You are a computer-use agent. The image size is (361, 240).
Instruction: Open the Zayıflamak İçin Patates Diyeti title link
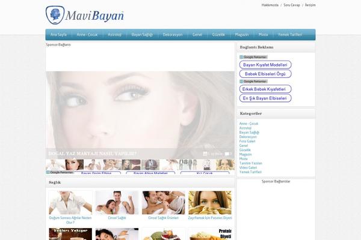tap(210, 218)
